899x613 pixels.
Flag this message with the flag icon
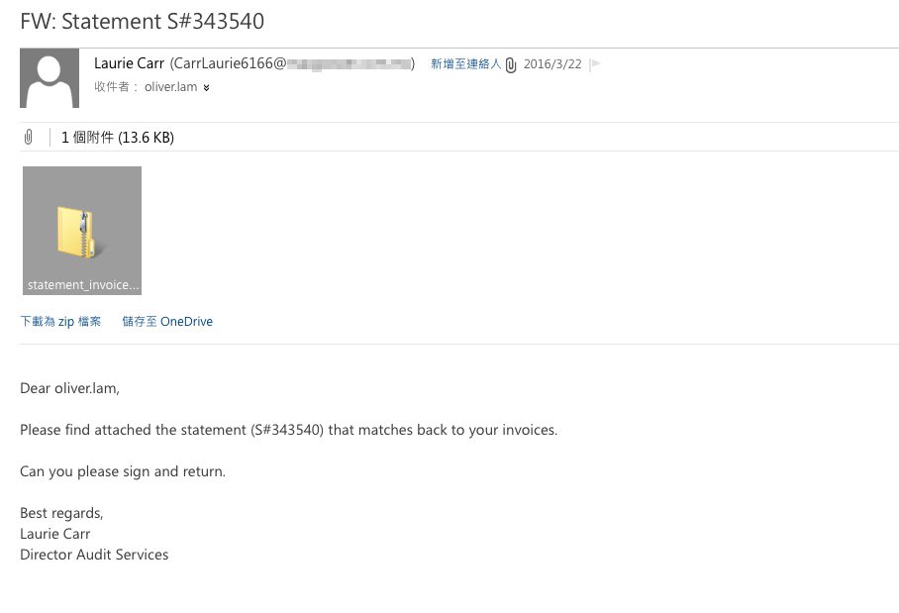point(595,63)
